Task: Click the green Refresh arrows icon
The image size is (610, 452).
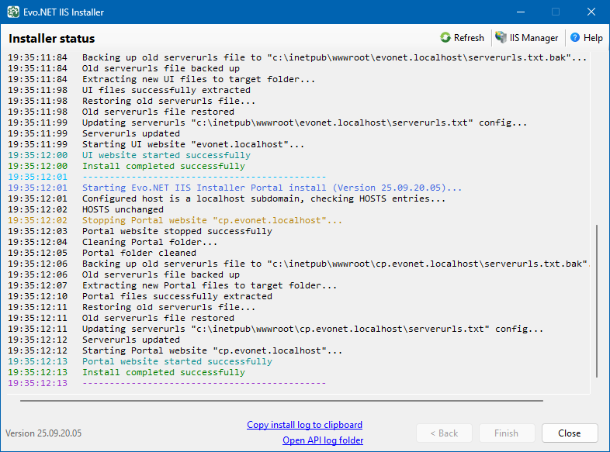Action: [x=445, y=38]
